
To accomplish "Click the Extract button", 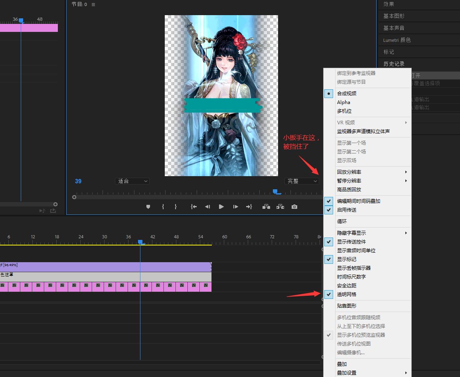I will (280, 207).
